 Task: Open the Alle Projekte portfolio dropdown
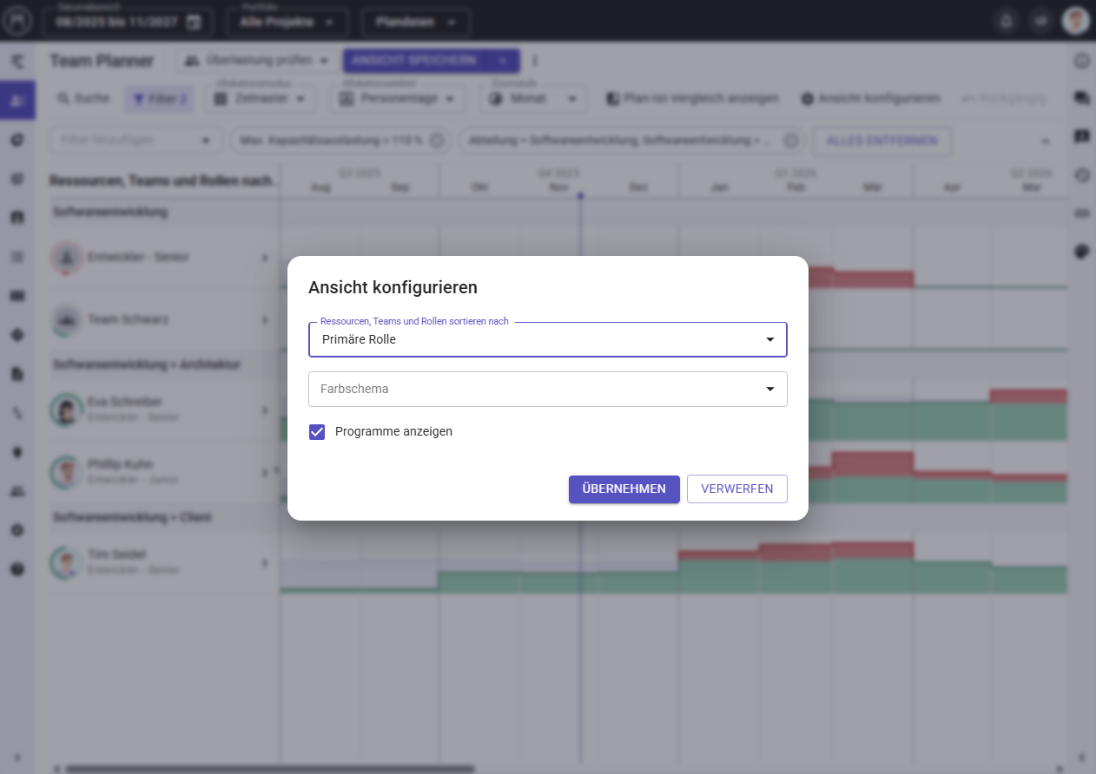[287, 23]
